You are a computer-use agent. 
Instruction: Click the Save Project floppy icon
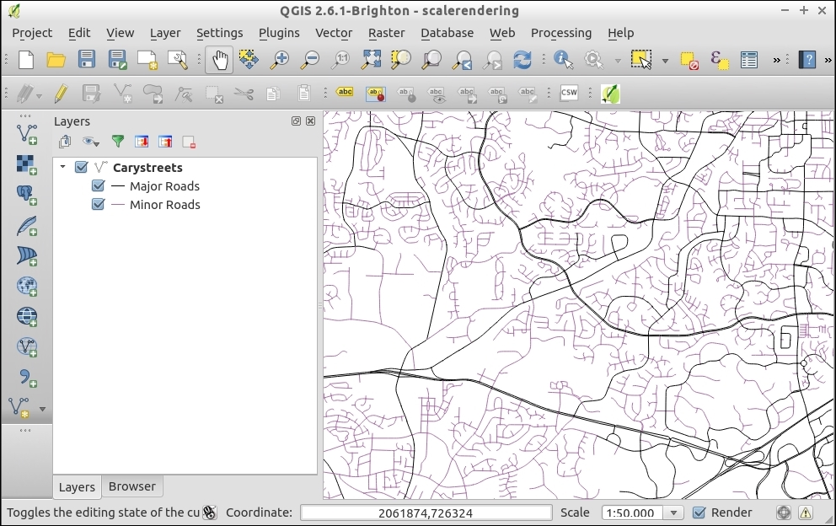coord(87,60)
